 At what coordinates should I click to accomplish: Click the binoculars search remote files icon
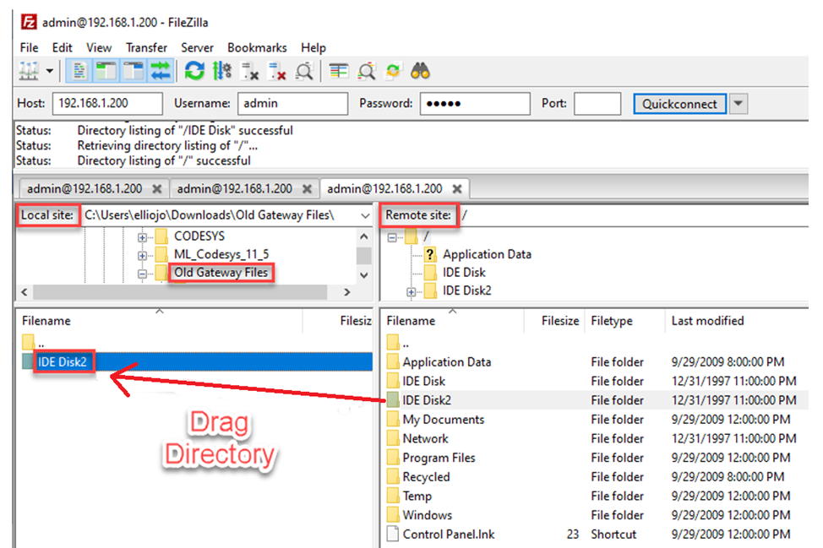click(421, 71)
